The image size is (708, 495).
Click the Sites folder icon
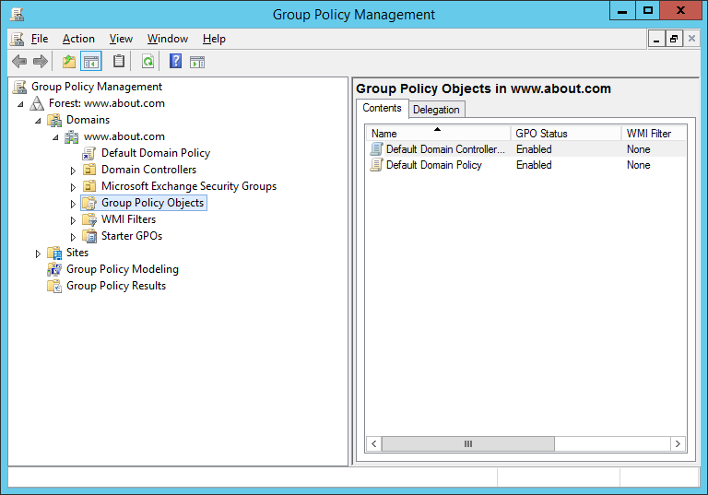point(54,253)
